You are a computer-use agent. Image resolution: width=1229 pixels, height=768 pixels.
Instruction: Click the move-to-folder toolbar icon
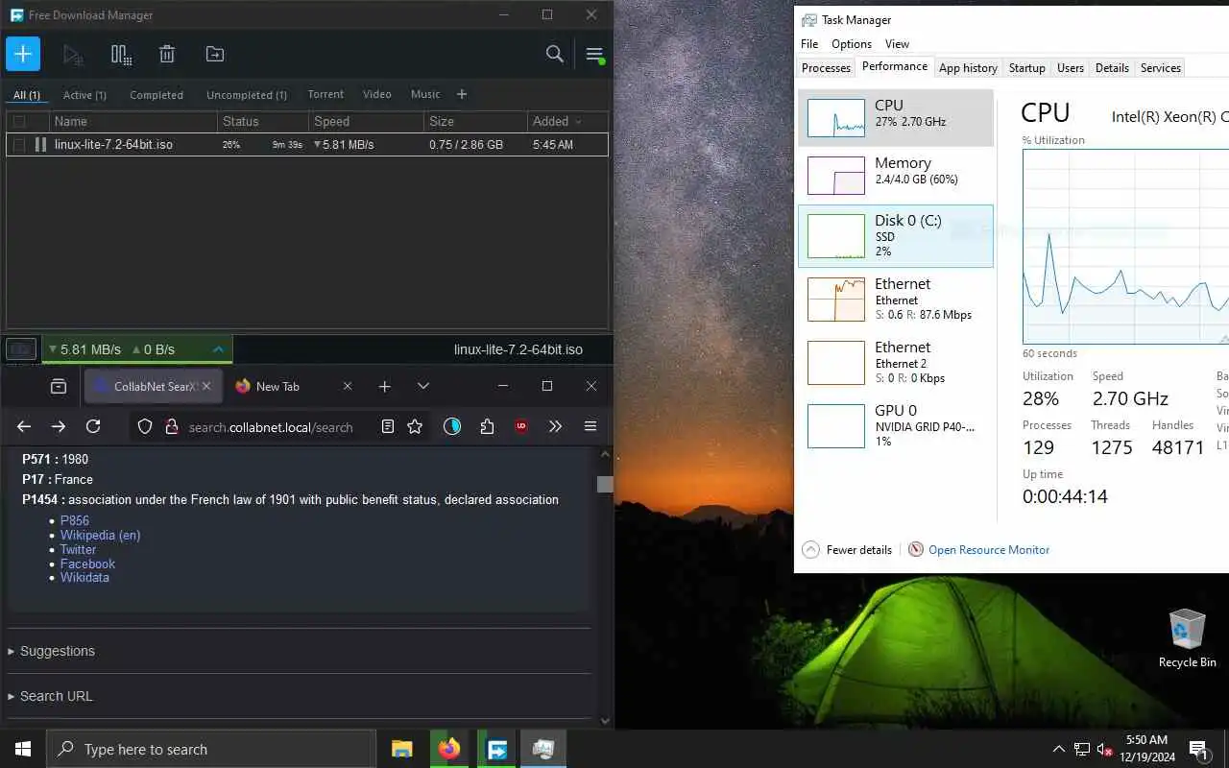click(x=215, y=55)
